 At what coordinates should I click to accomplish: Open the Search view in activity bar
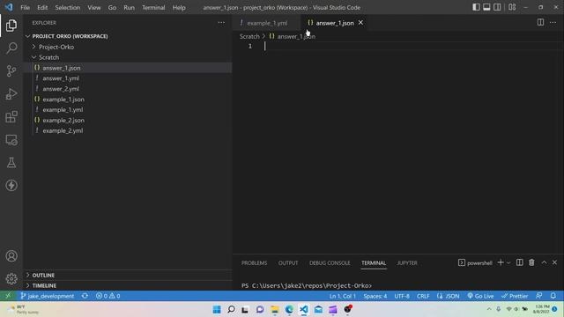[11, 48]
